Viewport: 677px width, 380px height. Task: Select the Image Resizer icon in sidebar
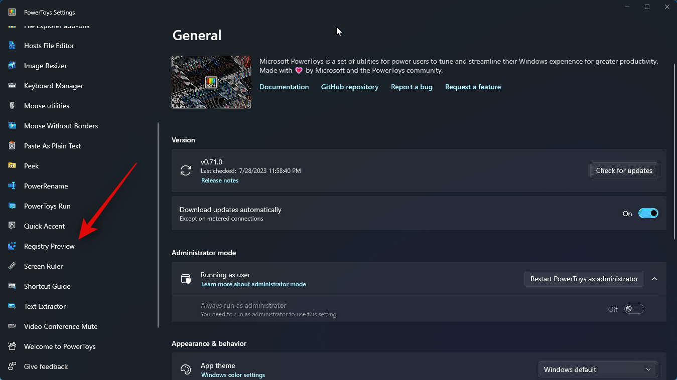point(12,66)
